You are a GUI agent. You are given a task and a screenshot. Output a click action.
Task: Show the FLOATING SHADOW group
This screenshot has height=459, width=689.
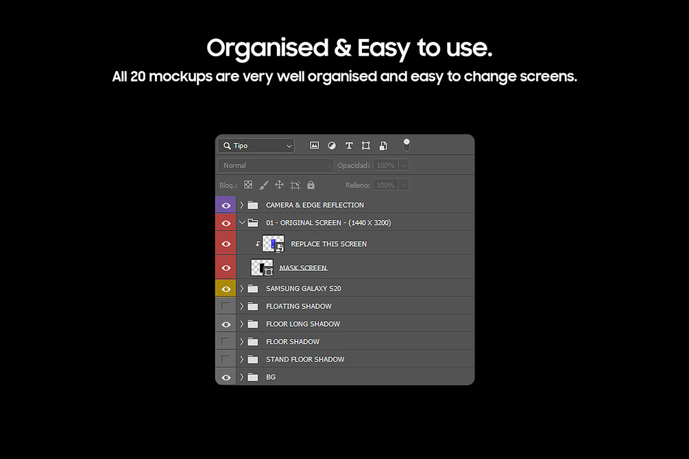tap(226, 306)
